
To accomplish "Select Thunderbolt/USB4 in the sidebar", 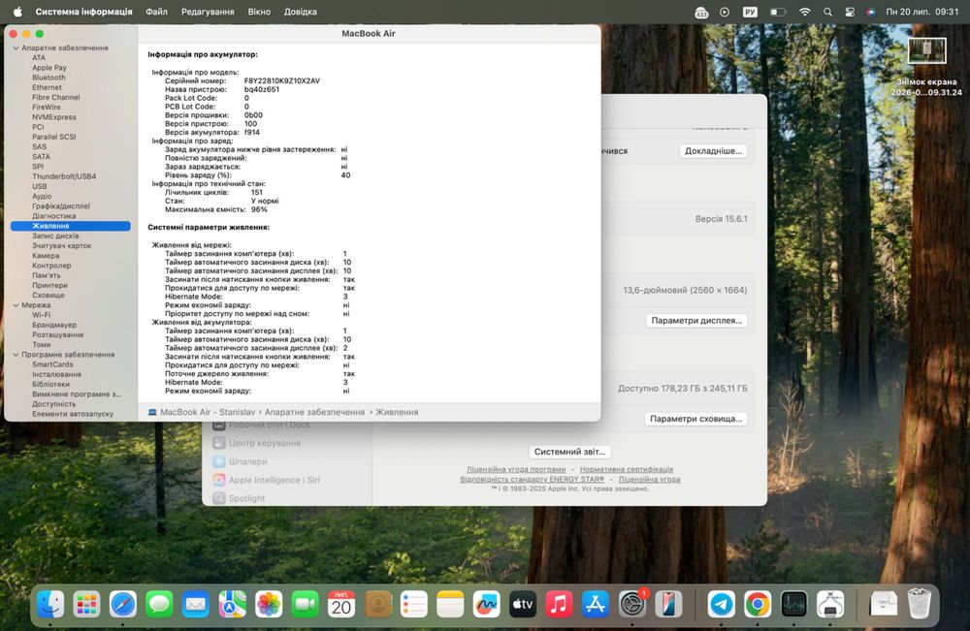I will [64, 176].
